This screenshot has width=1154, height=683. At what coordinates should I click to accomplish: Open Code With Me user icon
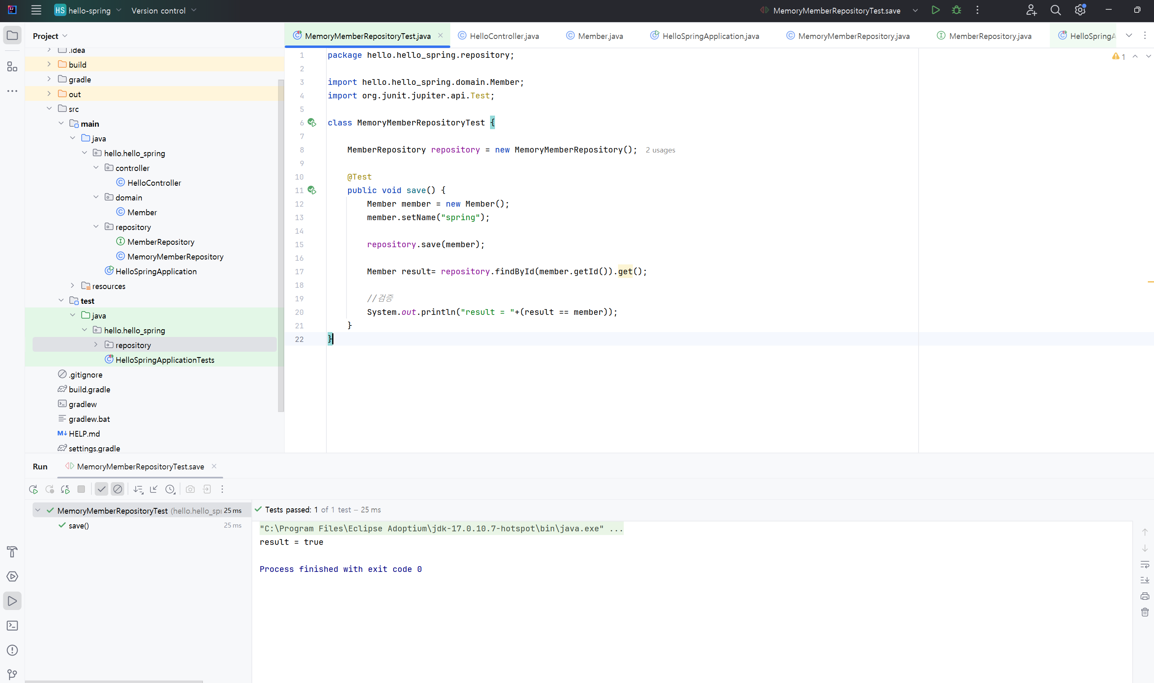[1031, 10]
